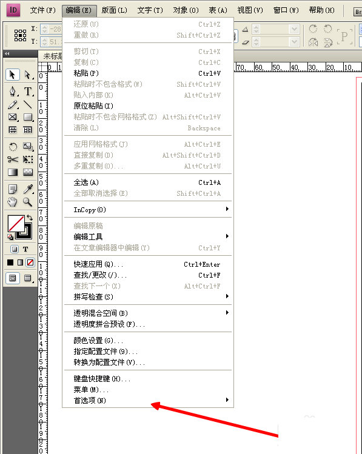This screenshot has width=362, height=454.
Task: Select the Direct Selection tool white arrow
Action: [x=28, y=75]
